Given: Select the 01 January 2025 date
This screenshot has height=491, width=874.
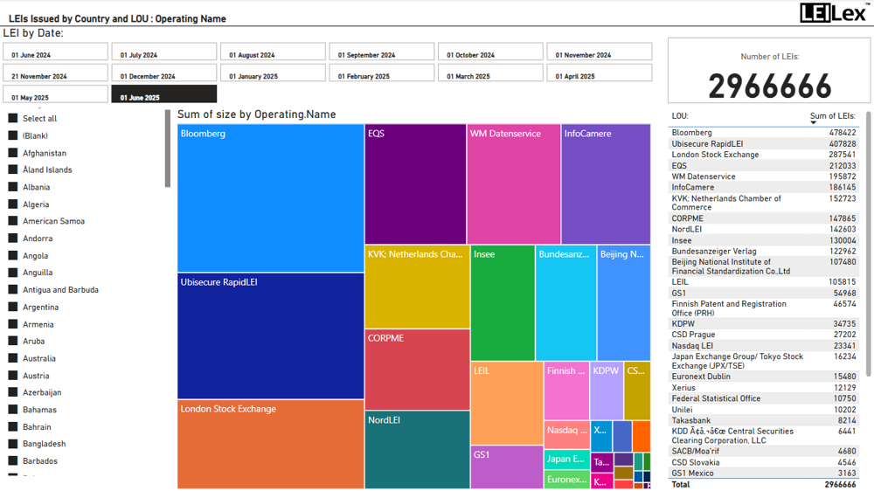Looking at the screenshot, I should click(x=273, y=73).
